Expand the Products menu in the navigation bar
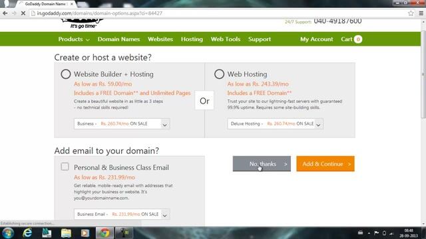The image size is (426, 239). click(74, 39)
